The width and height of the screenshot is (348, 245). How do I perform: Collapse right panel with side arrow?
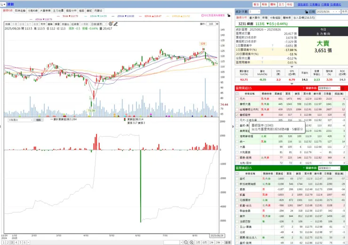pos(233,126)
